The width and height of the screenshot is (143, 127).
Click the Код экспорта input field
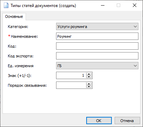point(97,56)
